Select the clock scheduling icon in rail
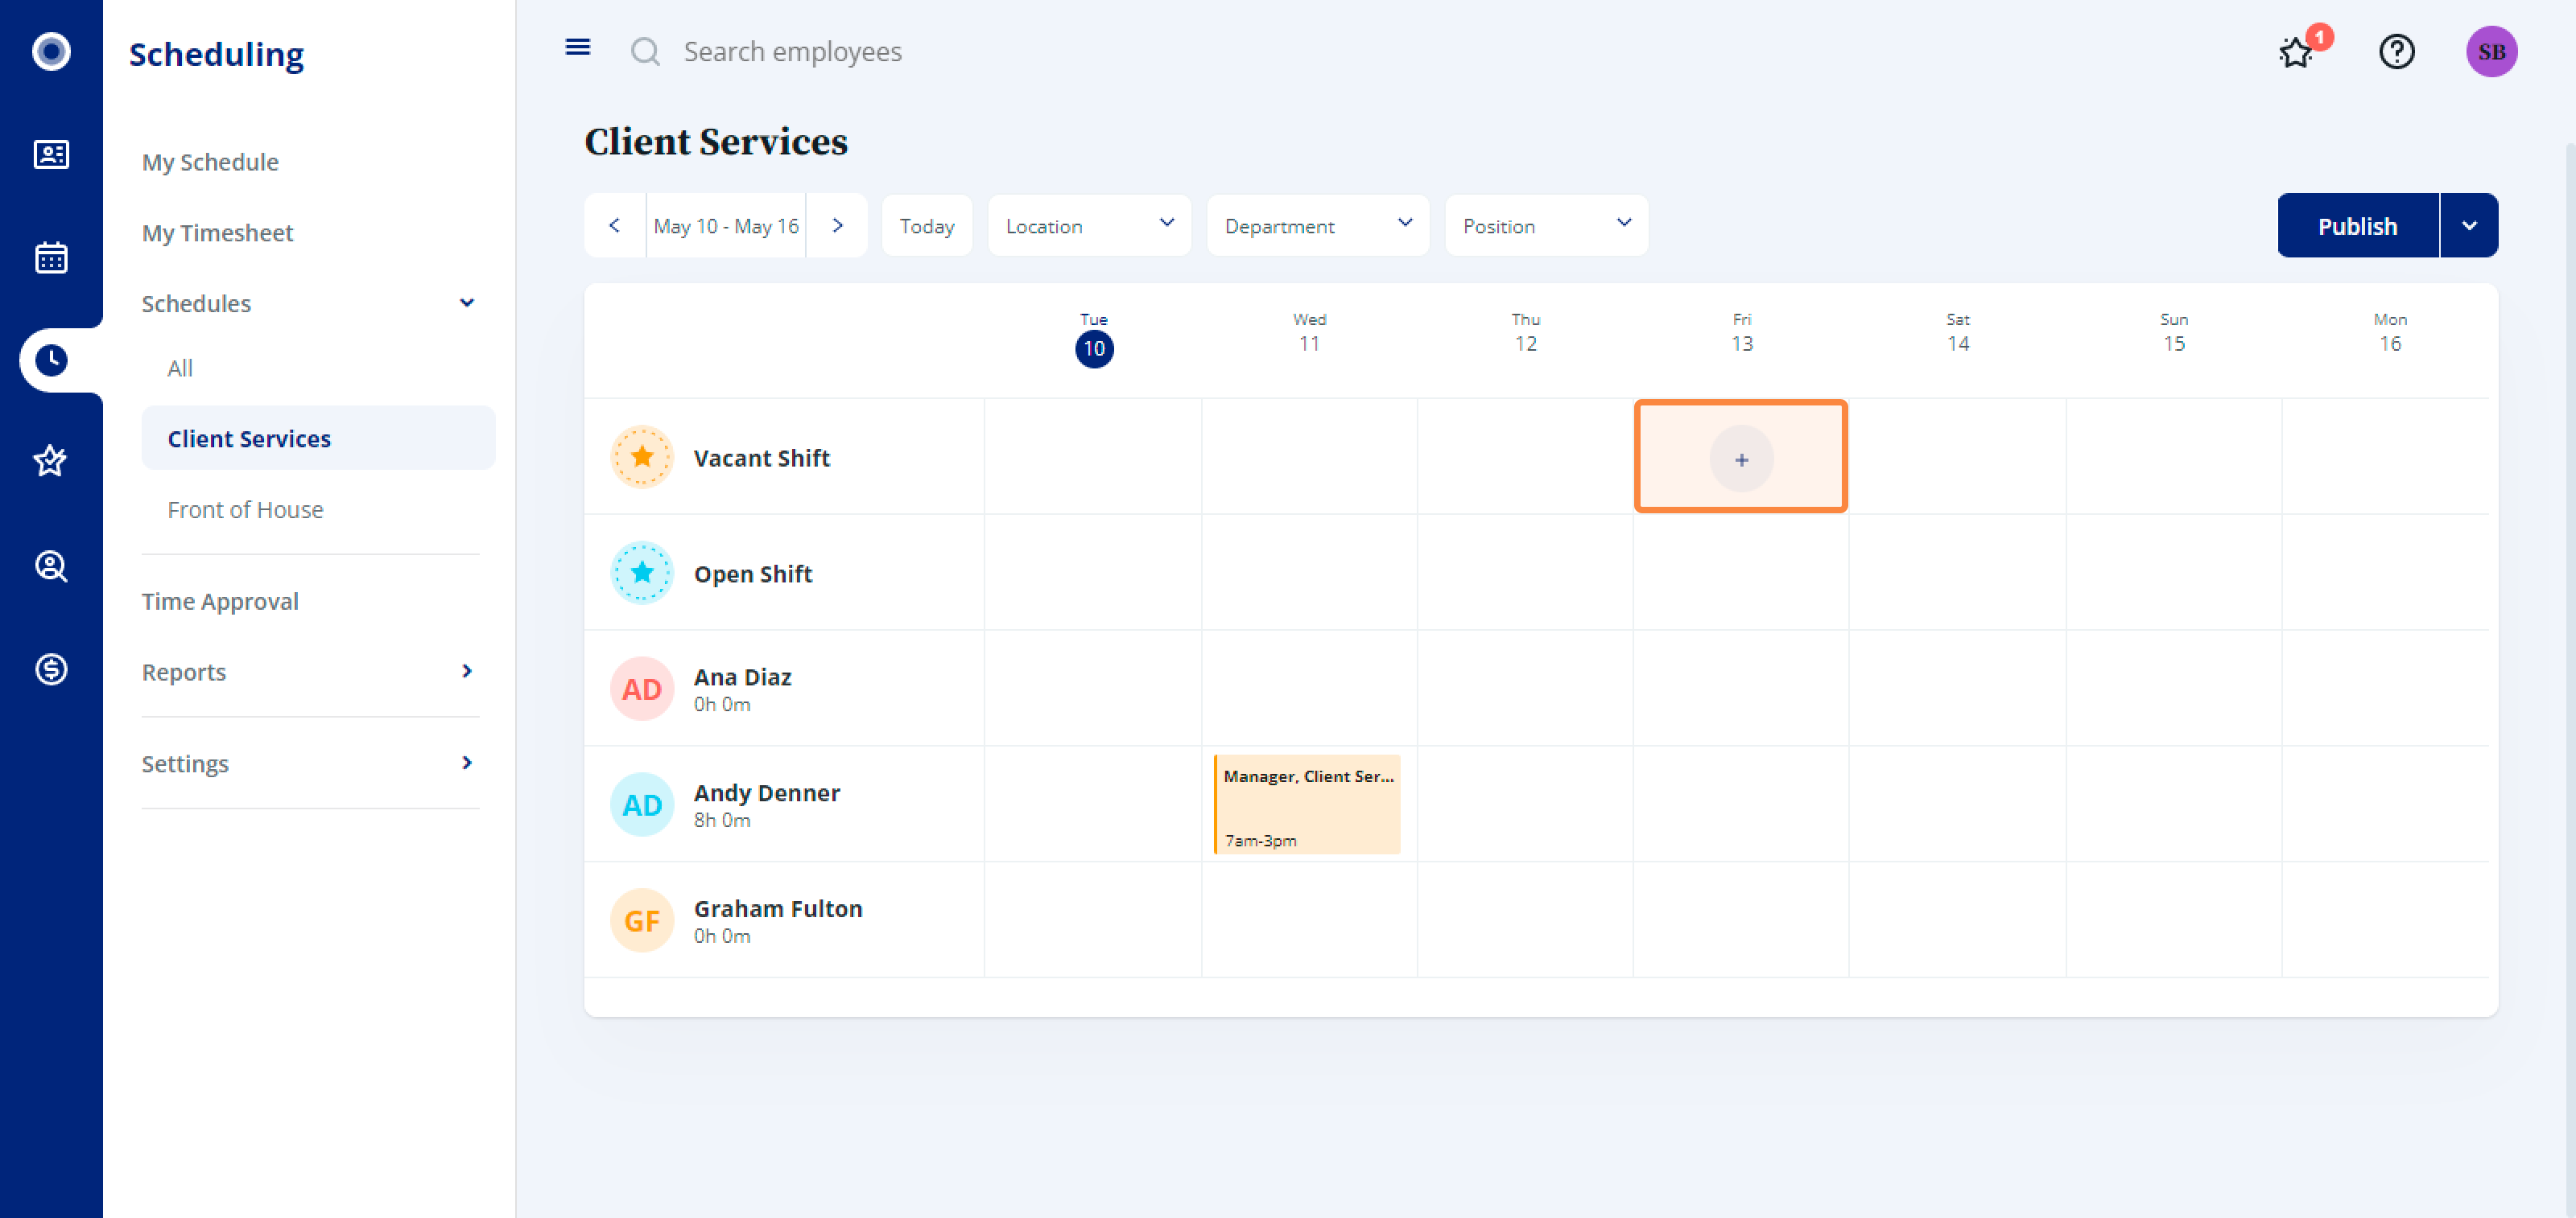The image size is (2576, 1218). click(x=51, y=360)
